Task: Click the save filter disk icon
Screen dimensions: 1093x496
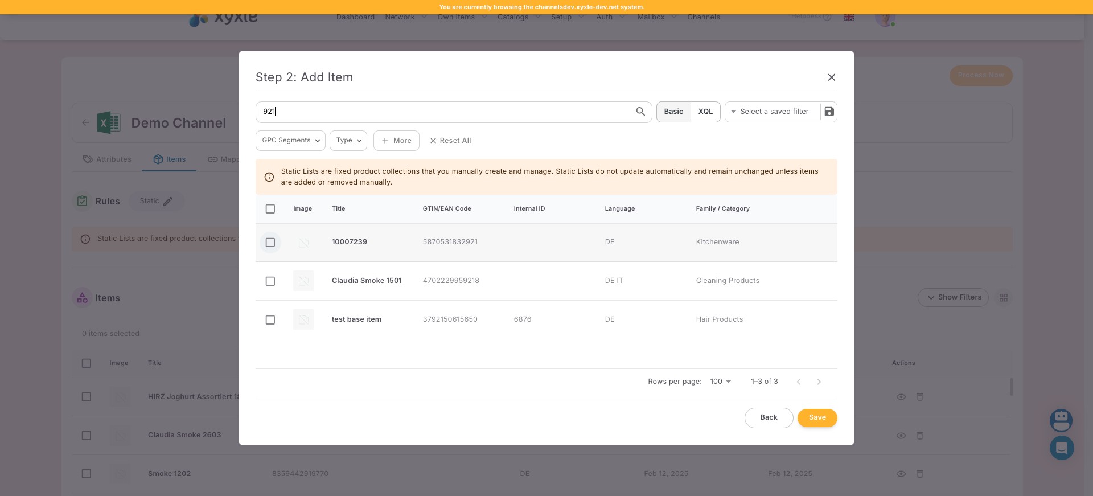Action: [x=829, y=112]
